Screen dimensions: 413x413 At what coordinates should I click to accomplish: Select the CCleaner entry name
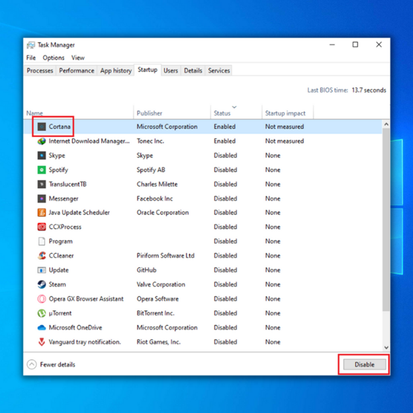62,255
